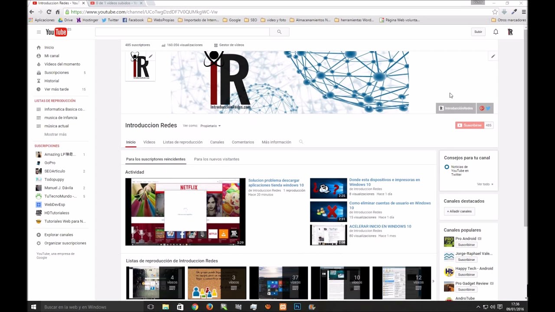Click the YouTube search input field

pyautogui.click(x=182, y=32)
